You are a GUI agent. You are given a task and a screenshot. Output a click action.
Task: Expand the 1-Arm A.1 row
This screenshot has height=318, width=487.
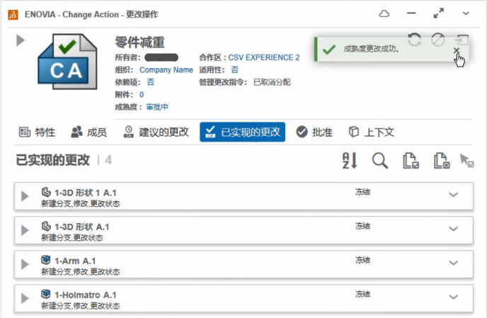25,265
